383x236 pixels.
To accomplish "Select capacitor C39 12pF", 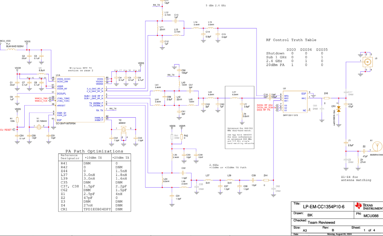I will 254,180.
